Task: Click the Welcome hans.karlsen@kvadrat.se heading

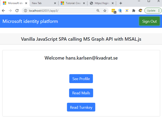Action: coord(81,58)
